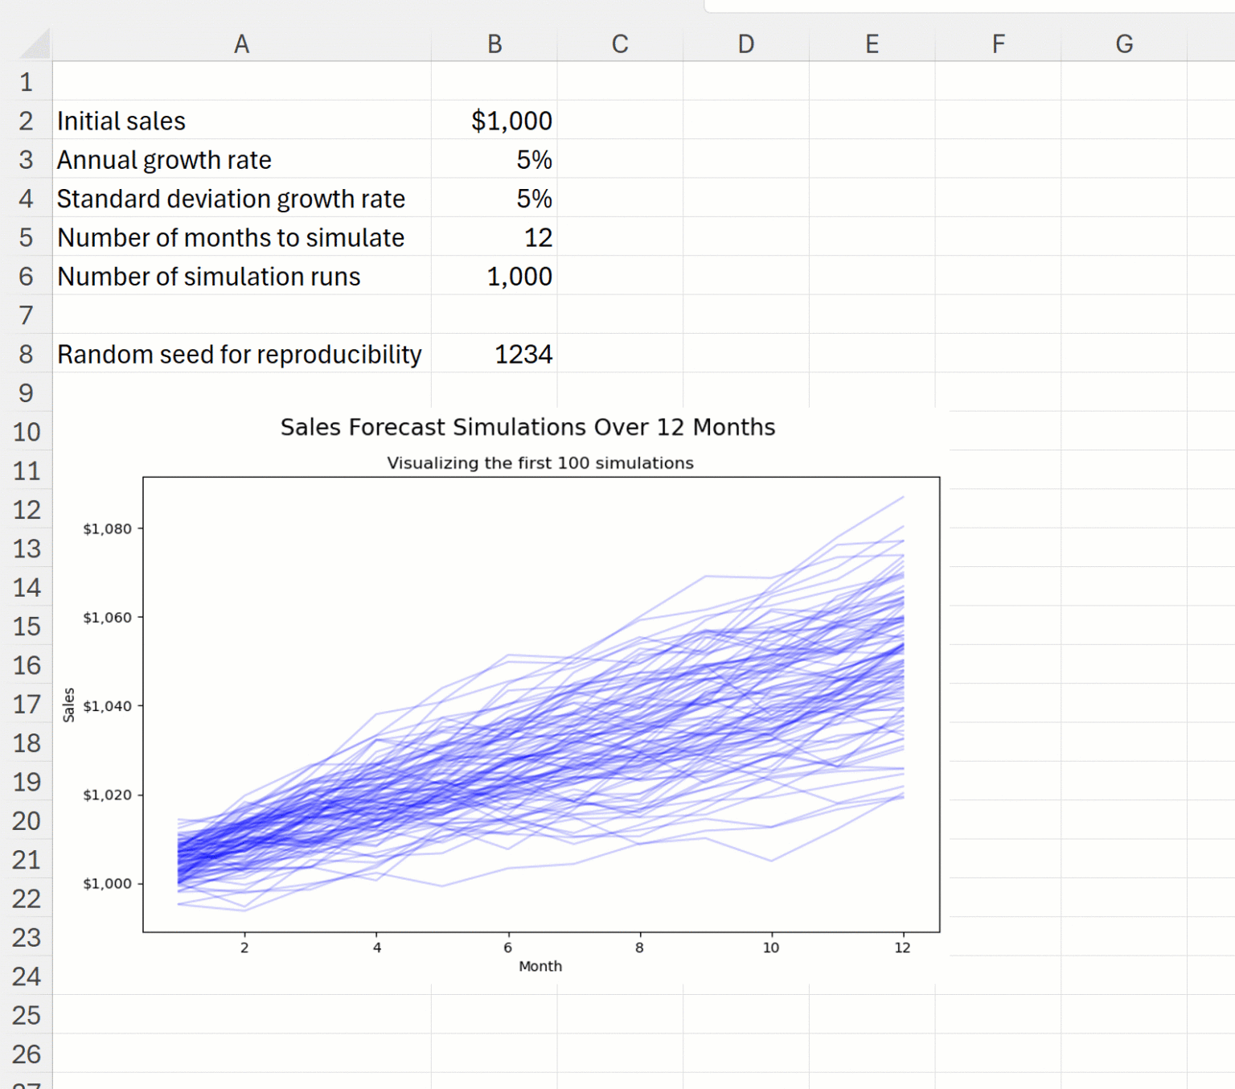
Task: Select column G header
Action: [1123, 44]
